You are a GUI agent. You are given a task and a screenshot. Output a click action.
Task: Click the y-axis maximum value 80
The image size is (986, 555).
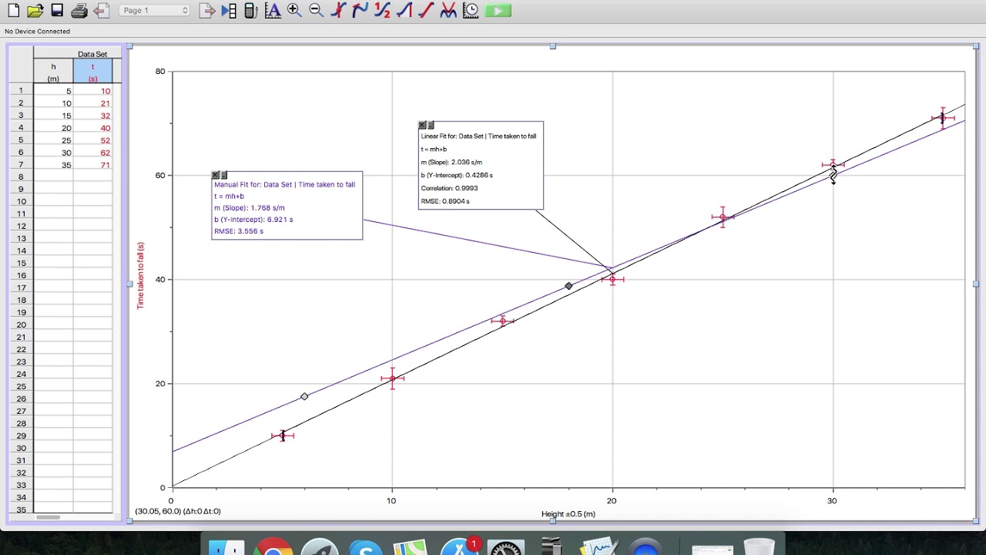(x=160, y=71)
